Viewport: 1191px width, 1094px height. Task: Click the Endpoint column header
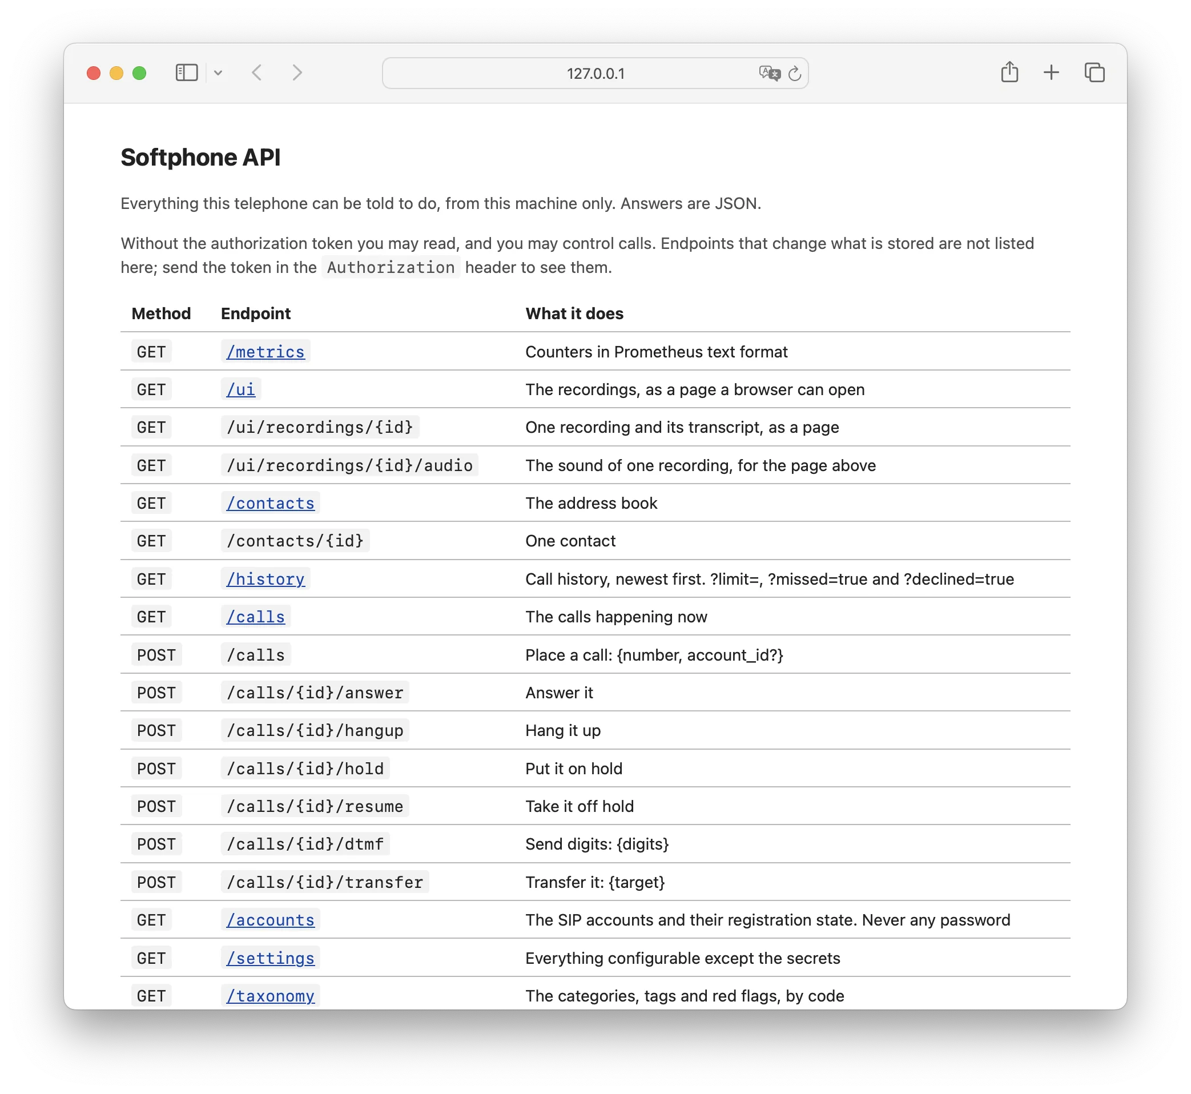point(256,314)
